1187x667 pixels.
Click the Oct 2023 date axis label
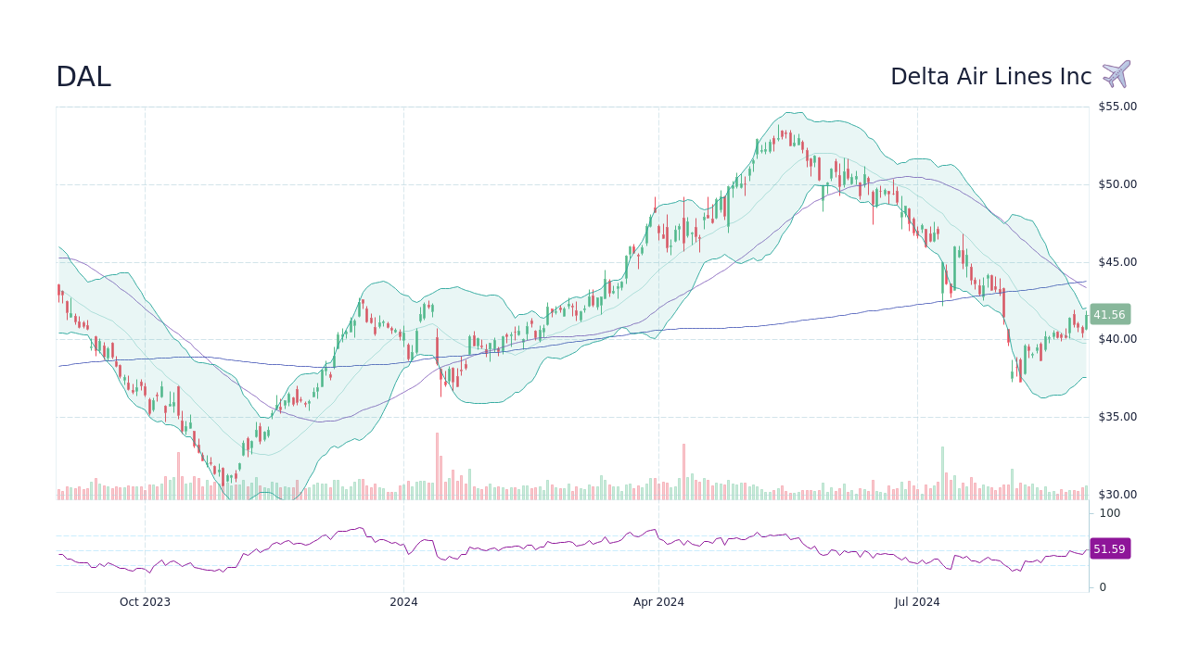point(145,602)
